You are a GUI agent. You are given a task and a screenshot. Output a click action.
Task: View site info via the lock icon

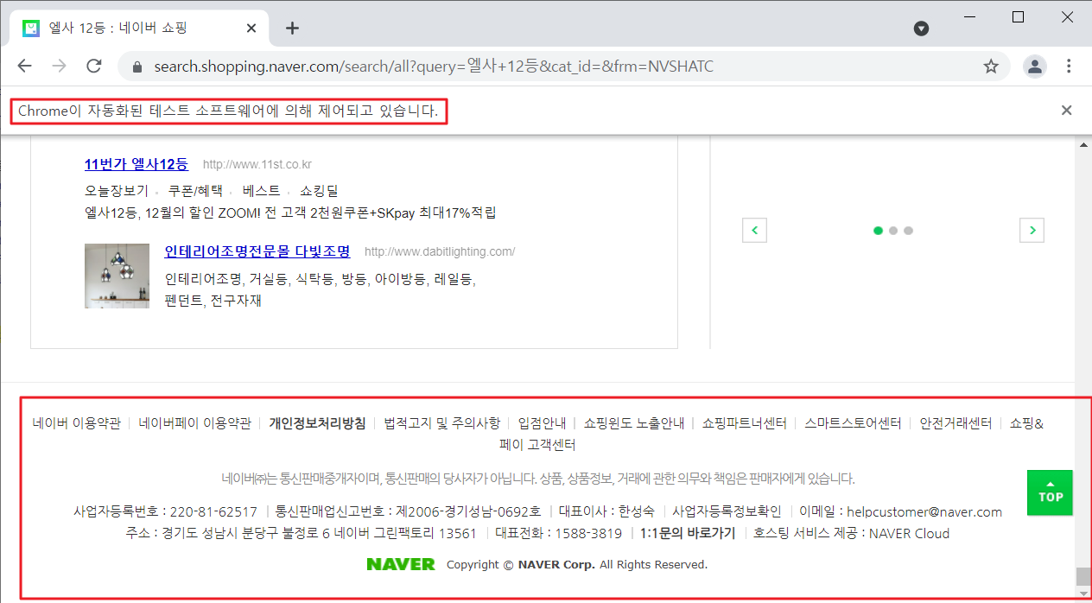coord(136,67)
